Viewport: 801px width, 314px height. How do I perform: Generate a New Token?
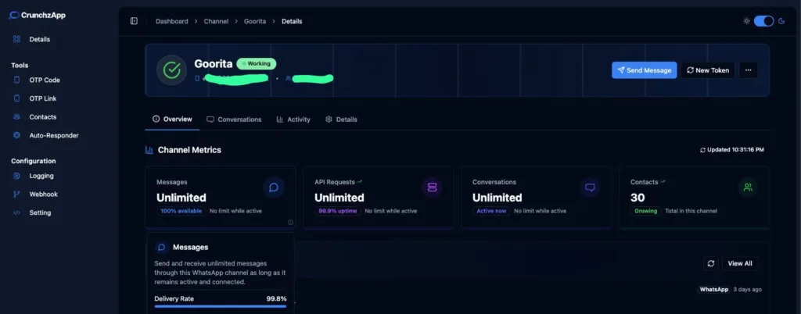(707, 70)
